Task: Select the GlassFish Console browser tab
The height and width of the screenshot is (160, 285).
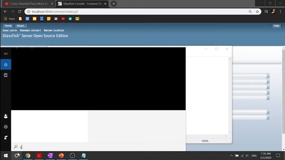Action: pyautogui.click(x=82, y=4)
